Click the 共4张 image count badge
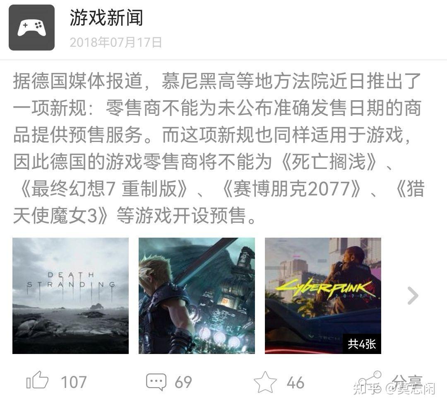 click(362, 344)
